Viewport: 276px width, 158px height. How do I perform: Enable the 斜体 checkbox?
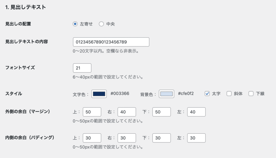click(x=229, y=93)
